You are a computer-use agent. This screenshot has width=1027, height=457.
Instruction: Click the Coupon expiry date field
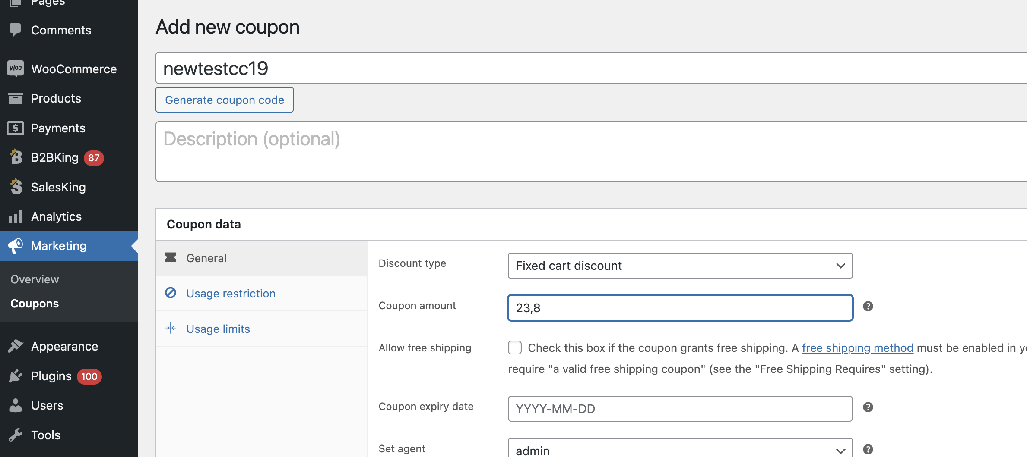680,409
